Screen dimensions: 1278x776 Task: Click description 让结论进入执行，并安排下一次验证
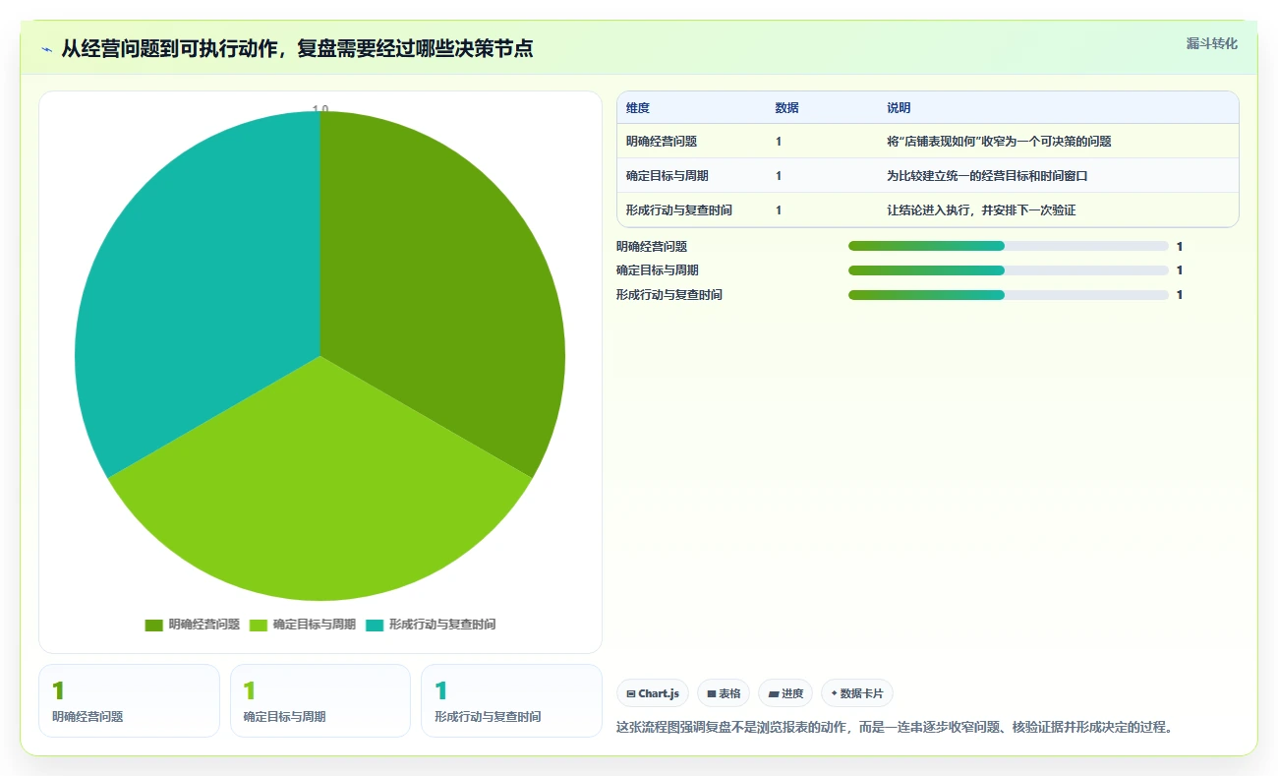tap(981, 210)
